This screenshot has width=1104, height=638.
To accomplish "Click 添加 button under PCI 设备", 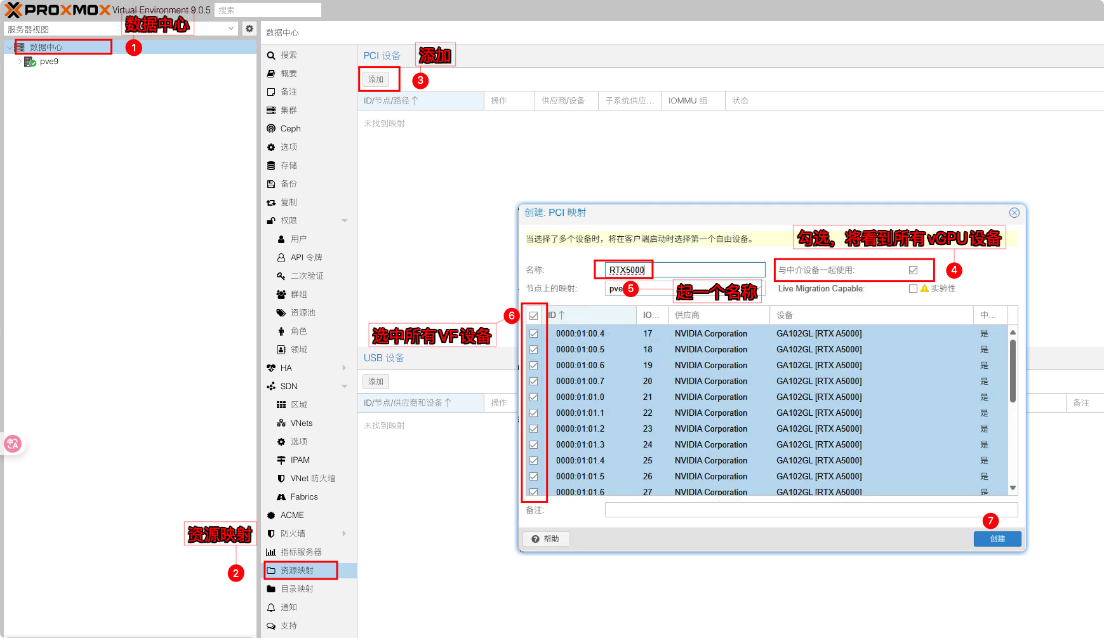I will pyautogui.click(x=376, y=79).
